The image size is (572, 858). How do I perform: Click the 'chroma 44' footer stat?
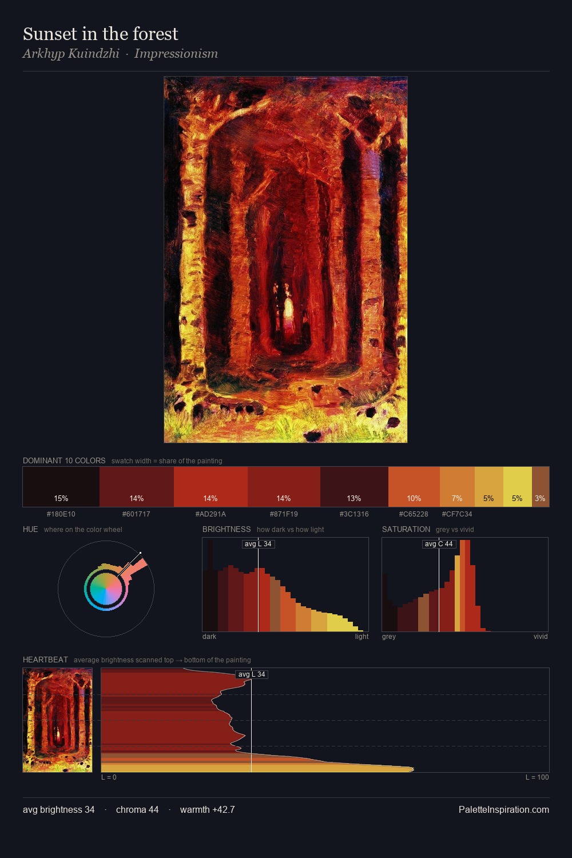(137, 809)
